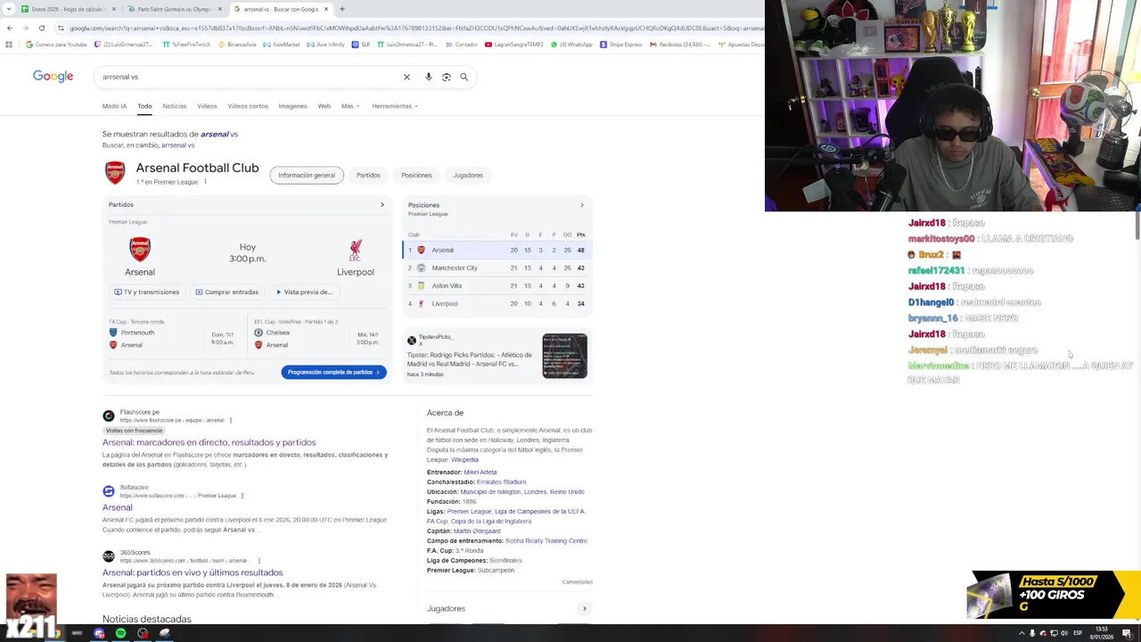
Task: Open the volume icon in system tray
Action: [x=1063, y=633]
